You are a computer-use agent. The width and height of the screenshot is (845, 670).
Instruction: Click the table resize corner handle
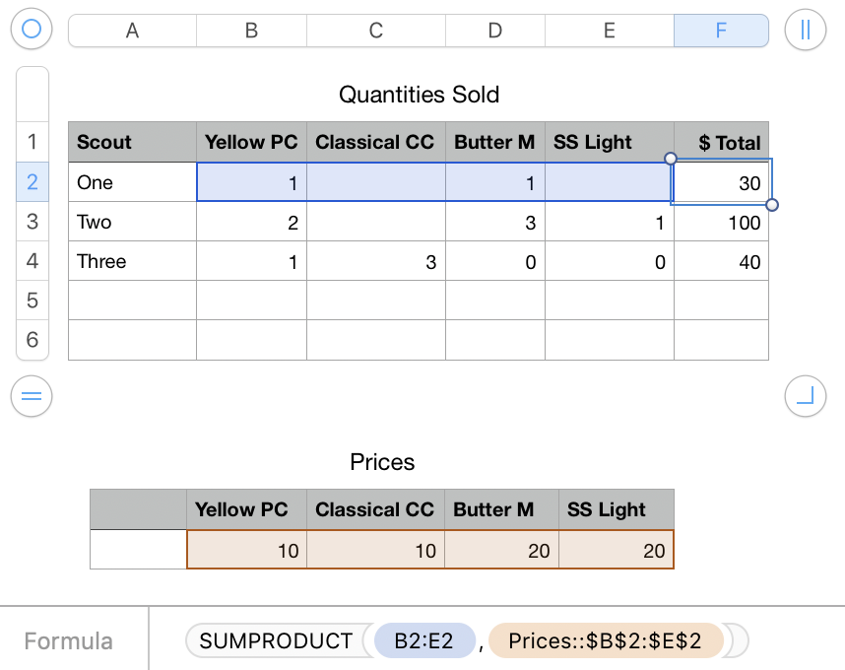(805, 397)
